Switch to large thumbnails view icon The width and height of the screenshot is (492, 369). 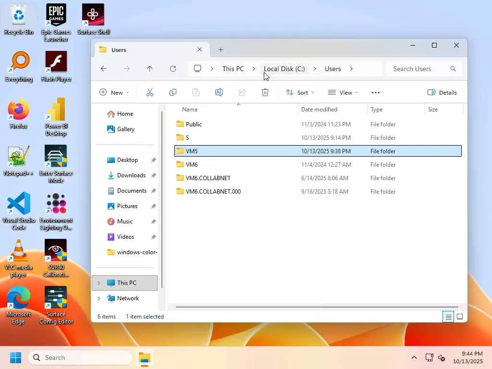460,317
